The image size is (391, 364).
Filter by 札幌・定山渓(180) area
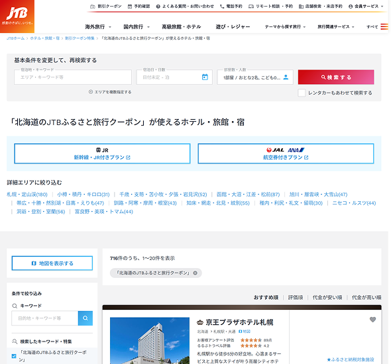27,195
